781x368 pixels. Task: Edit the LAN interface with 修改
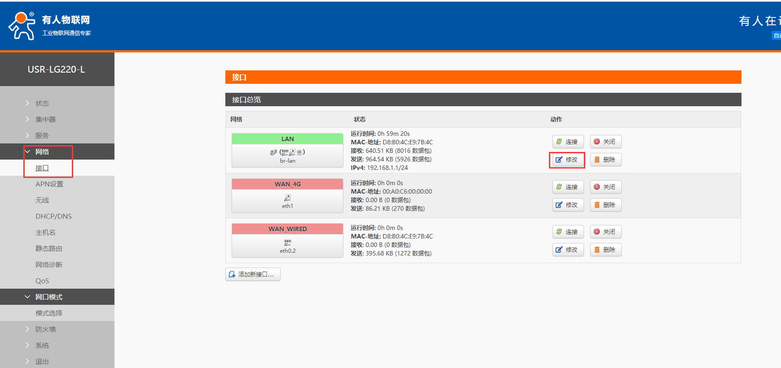pos(567,160)
